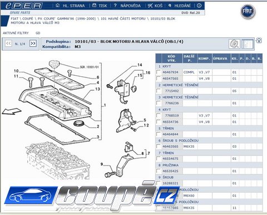Click the lightbulb hint icon

[x=259, y=40]
